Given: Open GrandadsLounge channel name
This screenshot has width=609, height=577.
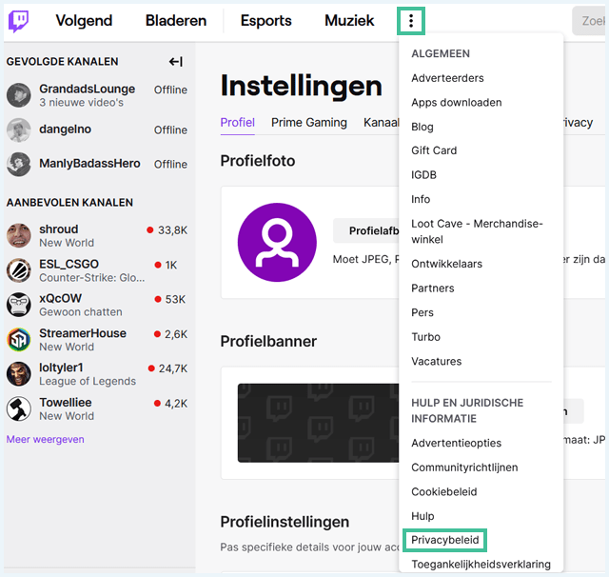Looking at the screenshot, I should click(x=87, y=89).
